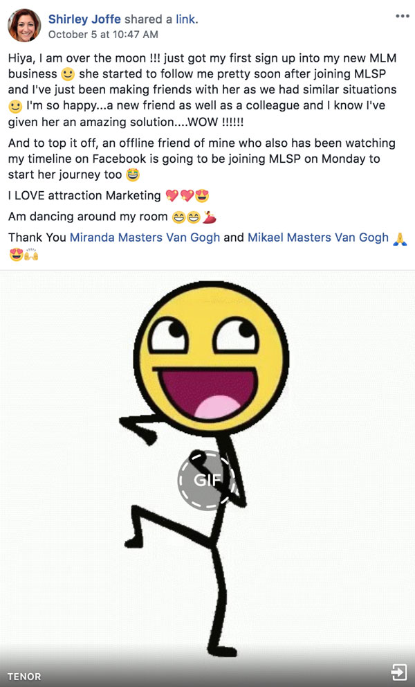
Task: Click the raised hands emoji on the last line
Action: 31,254
